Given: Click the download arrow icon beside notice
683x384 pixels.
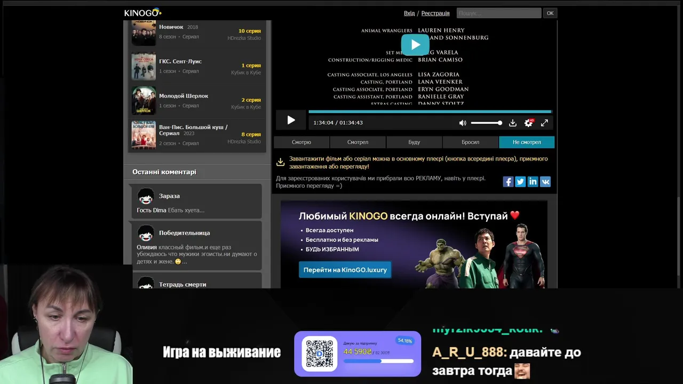Looking at the screenshot, I should (x=280, y=162).
